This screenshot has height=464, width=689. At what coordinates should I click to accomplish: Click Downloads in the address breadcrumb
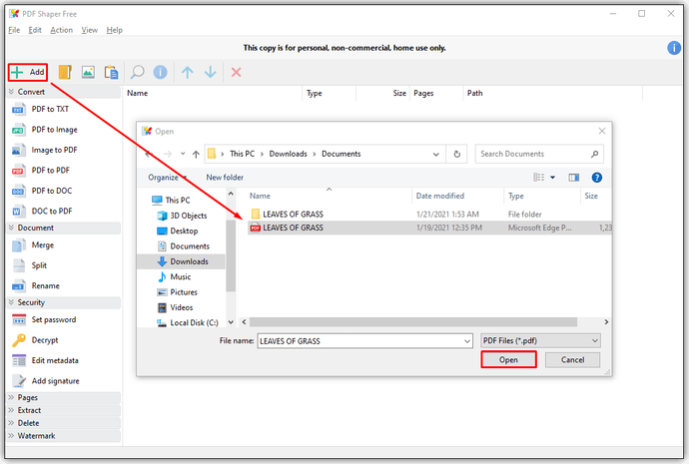[x=288, y=154]
